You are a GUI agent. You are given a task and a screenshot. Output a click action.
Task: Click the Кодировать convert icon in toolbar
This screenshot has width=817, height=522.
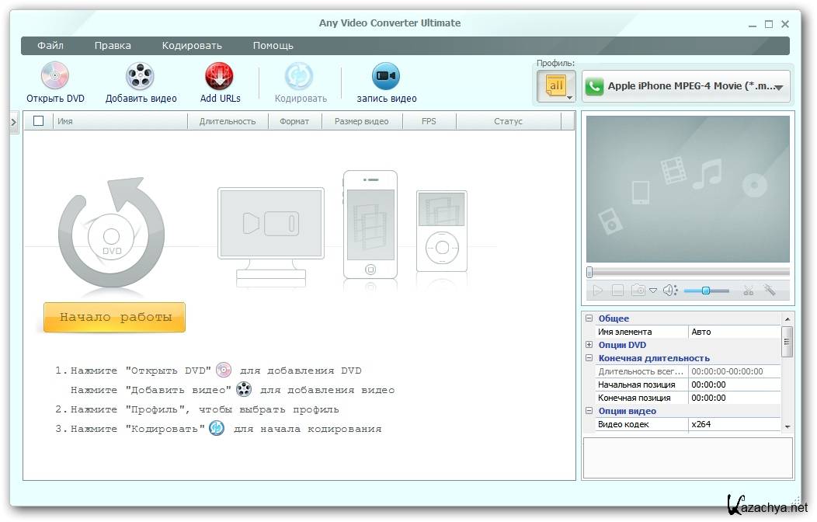(x=300, y=76)
